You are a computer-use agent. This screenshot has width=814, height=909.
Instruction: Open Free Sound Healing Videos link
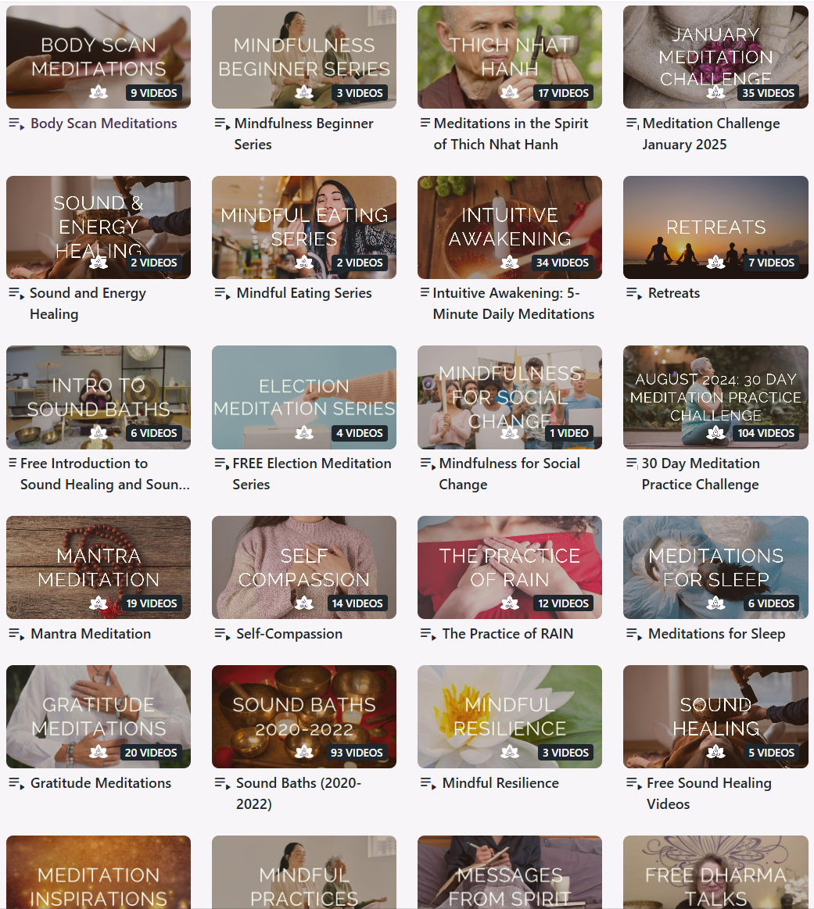(709, 793)
